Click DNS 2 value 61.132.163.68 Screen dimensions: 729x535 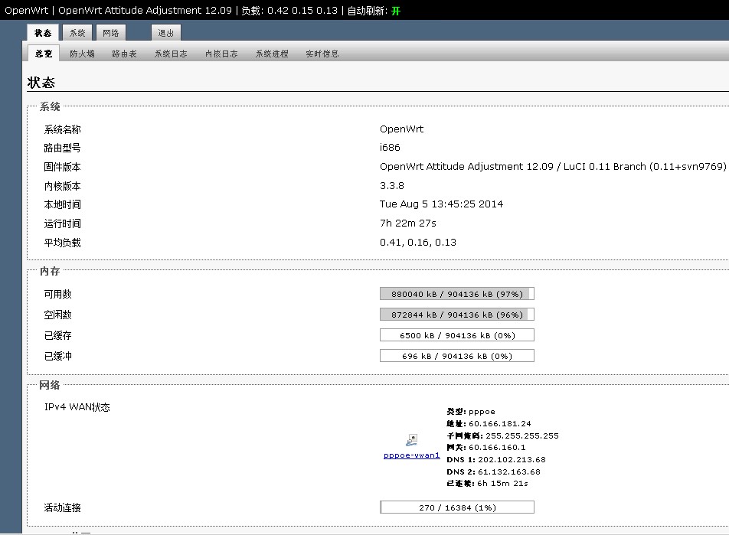[509, 471]
